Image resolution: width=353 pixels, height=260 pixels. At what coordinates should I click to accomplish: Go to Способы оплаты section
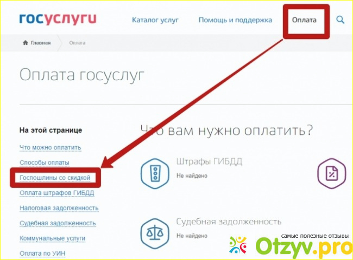tap(45, 162)
